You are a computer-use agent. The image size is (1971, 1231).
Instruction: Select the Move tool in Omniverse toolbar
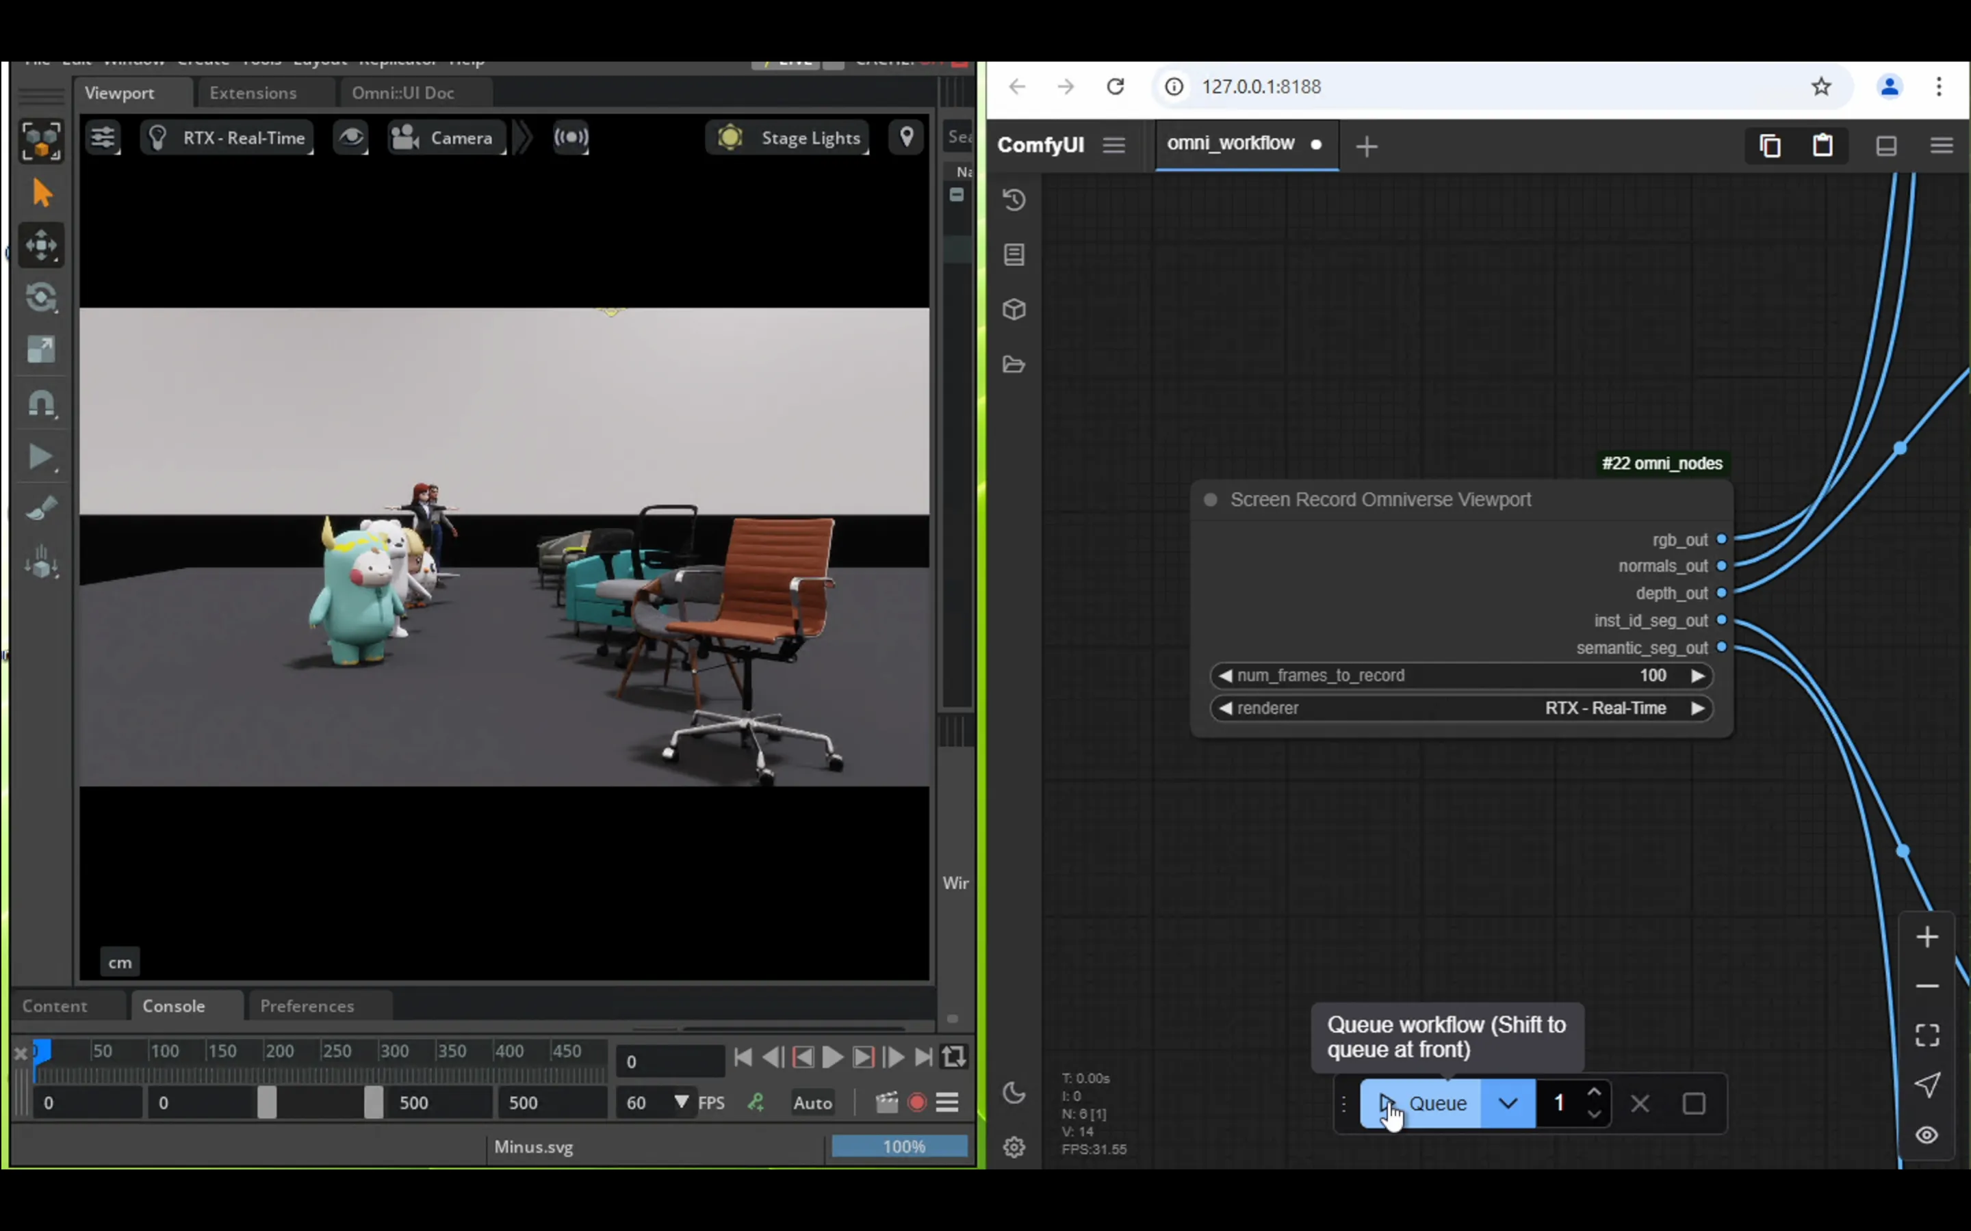[x=41, y=245]
